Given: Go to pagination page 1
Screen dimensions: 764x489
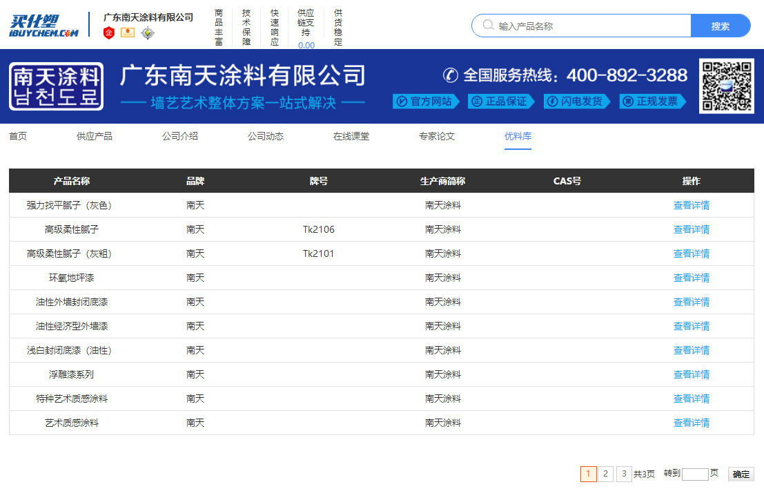Looking at the screenshot, I should (x=589, y=474).
